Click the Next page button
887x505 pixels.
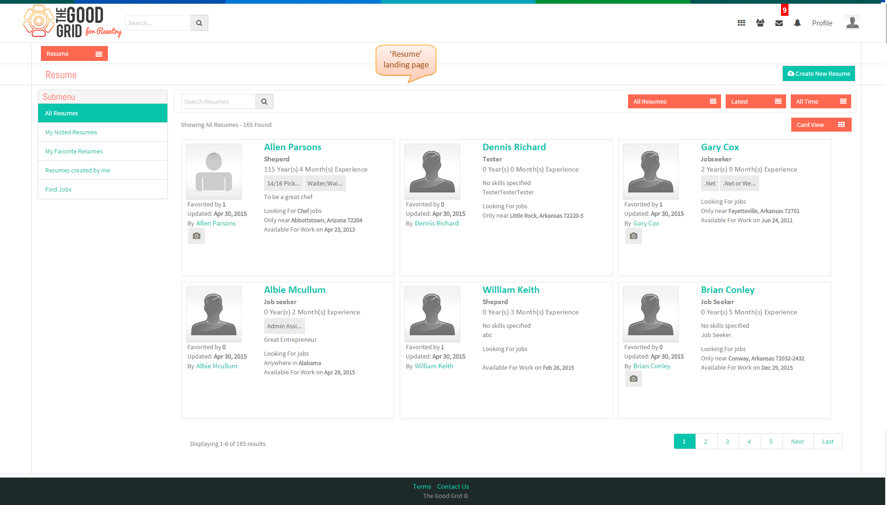pos(797,441)
